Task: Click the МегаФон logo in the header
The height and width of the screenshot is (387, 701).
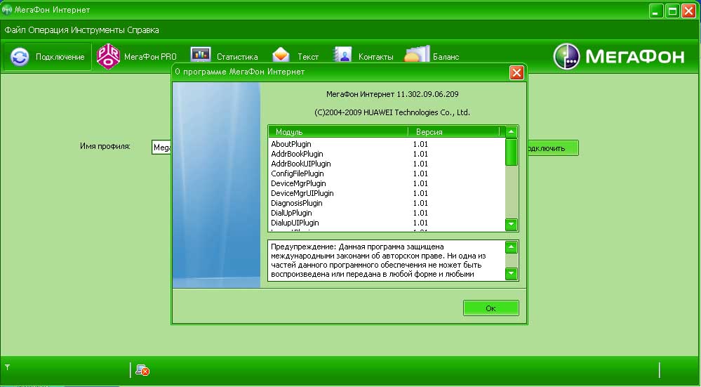Action: 619,56
